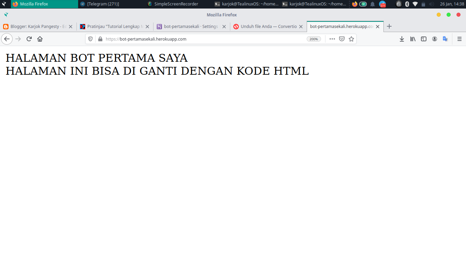
Task: Toggle tracking protection via the shield icon
Action: 90,39
